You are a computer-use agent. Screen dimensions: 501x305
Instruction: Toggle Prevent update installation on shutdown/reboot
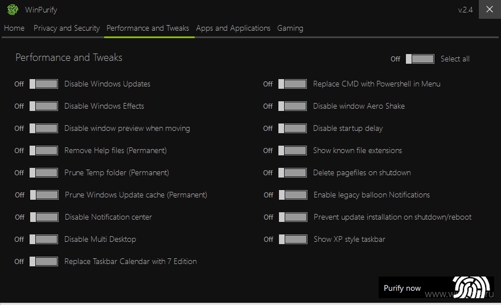pos(293,217)
